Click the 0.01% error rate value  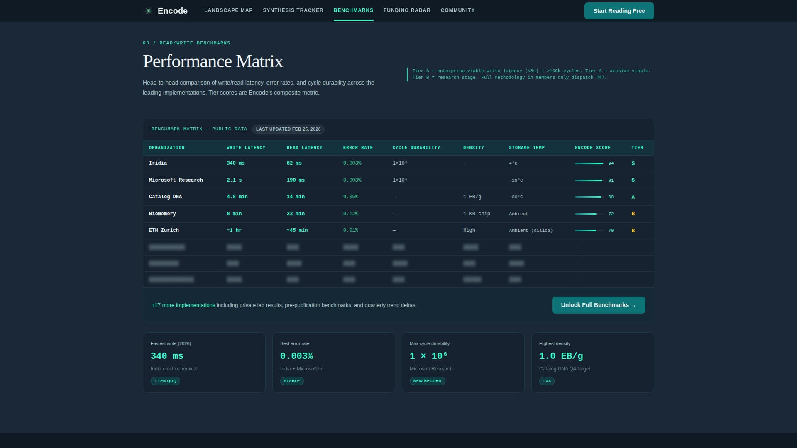tap(351, 230)
